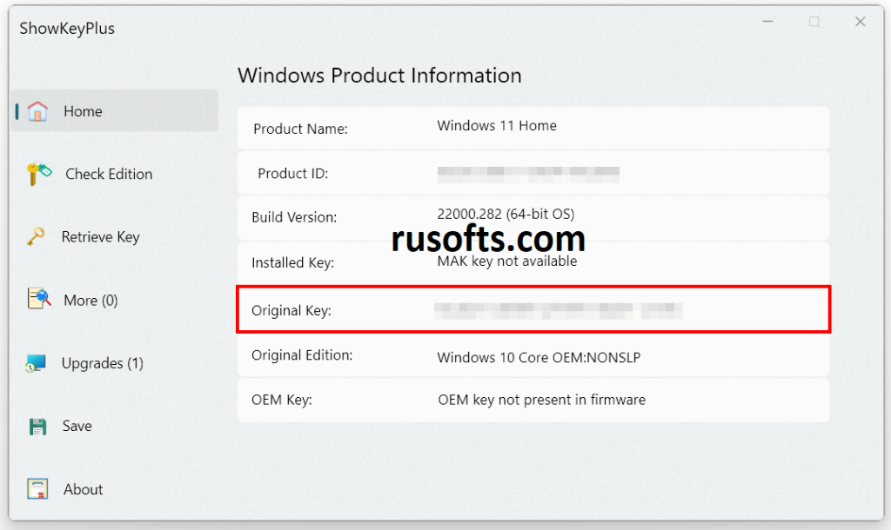Viewport: 891px width, 530px height.
Task: Open the Check Edition page
Action: [109, 174]
